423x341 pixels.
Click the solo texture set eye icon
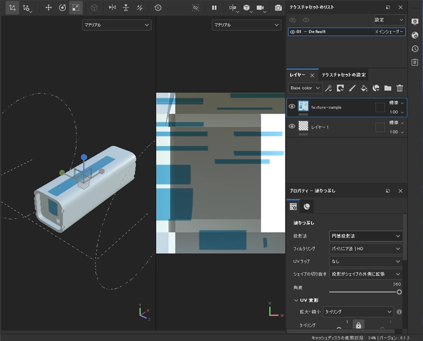(306, 20)
